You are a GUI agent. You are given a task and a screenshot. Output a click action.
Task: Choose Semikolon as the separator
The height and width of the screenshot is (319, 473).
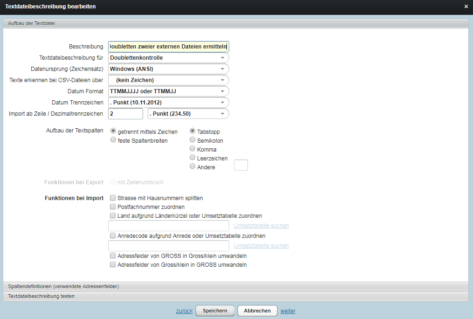click(x=192, y=140)
